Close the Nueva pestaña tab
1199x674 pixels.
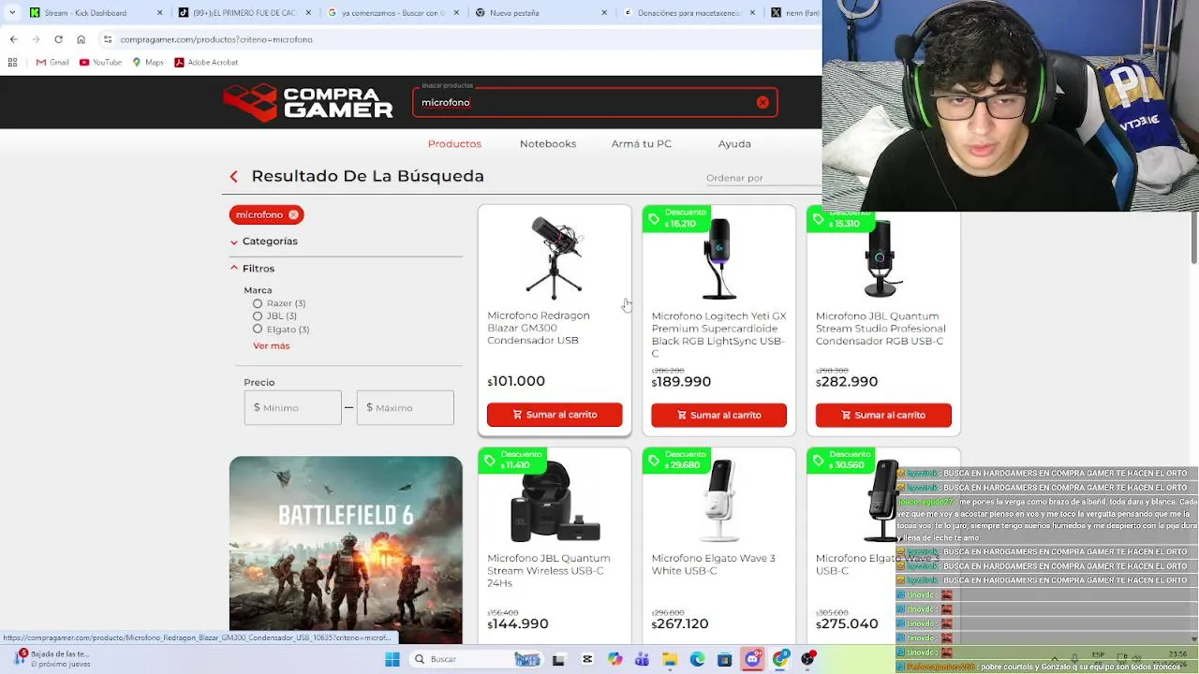[604, 13]
